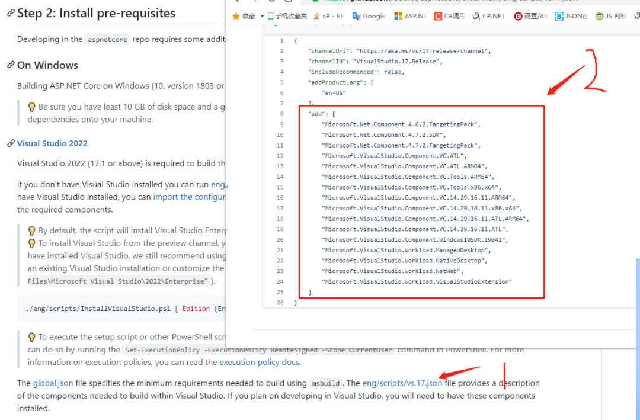Viewport: 640px width, 420px height.
Task: Open the Google Translate bookmark
Action: click(369, 16)
